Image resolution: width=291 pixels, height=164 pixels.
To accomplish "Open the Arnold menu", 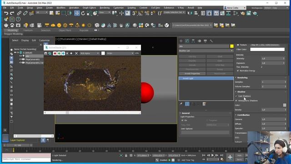I will pos(191,8).
